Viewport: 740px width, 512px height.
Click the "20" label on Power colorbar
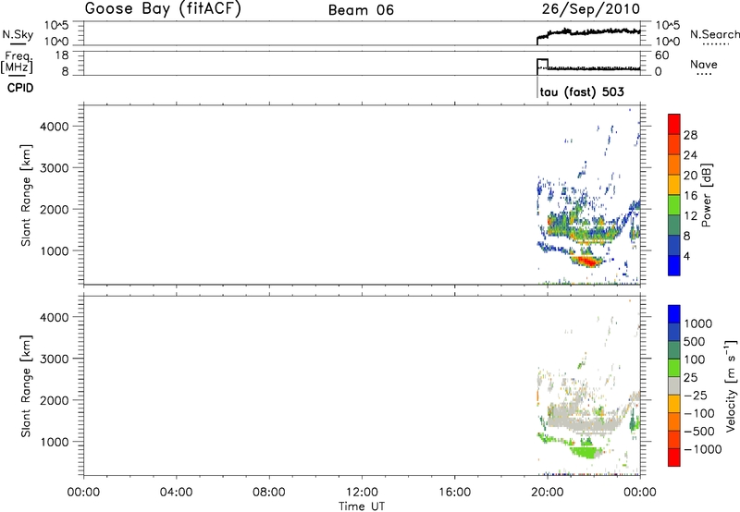690,176
